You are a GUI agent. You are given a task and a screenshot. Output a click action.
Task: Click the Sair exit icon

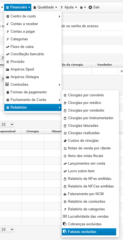click(90, 7)
